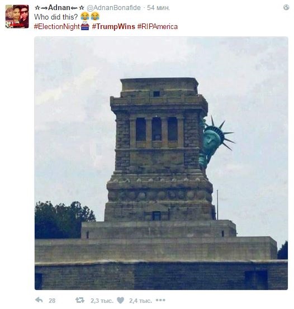Screen dimensions: 294x309
Task: View the 2,3 тыс. retweet count
Action: (102, 301)
